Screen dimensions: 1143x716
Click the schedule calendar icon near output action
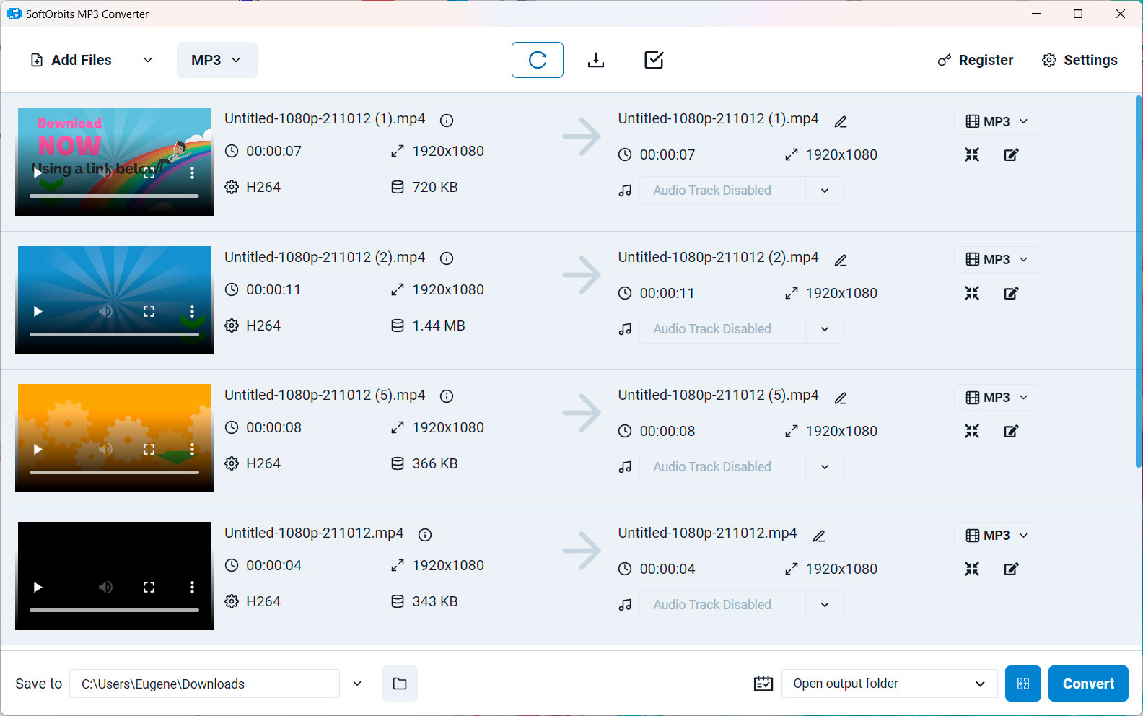click(763, 684)
